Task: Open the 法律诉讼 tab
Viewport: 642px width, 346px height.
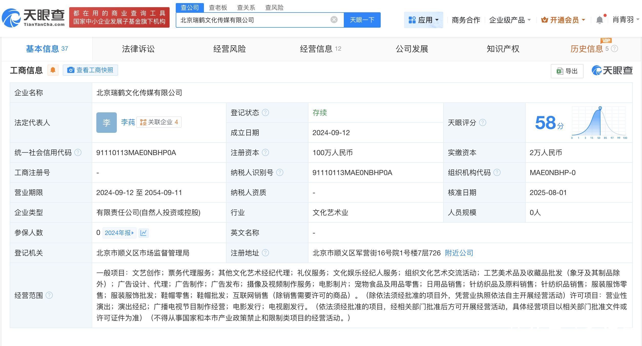Action: point(138,49)
